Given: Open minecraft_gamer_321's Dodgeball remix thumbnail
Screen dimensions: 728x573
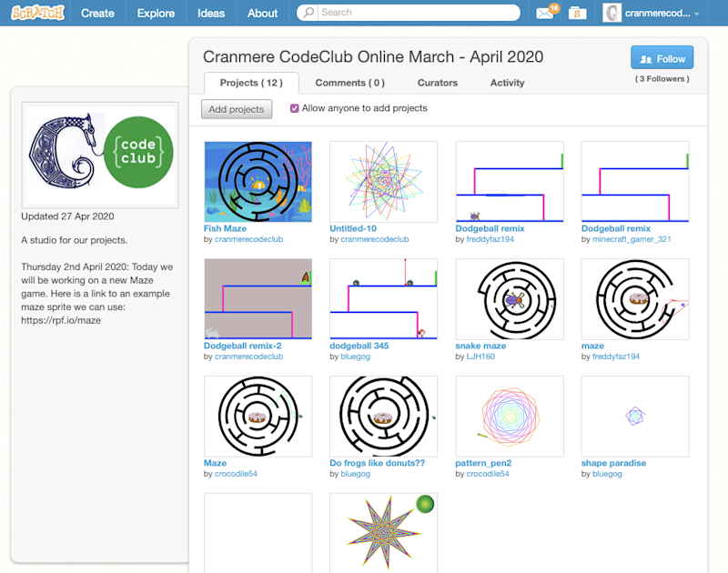Looking at the screenshot, I should pyautogui.click(x=635, y=181).
